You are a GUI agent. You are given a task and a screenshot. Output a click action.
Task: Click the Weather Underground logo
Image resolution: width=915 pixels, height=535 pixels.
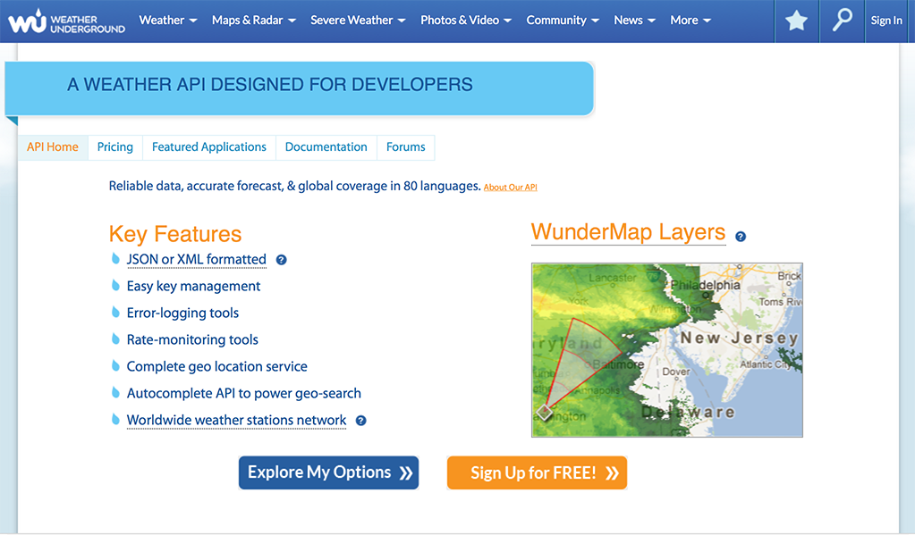[67, 21]
